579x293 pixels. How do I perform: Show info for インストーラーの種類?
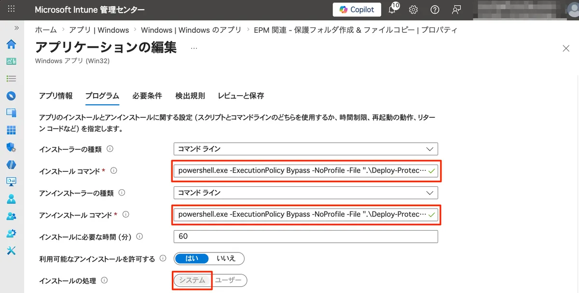tap(110, 149)
